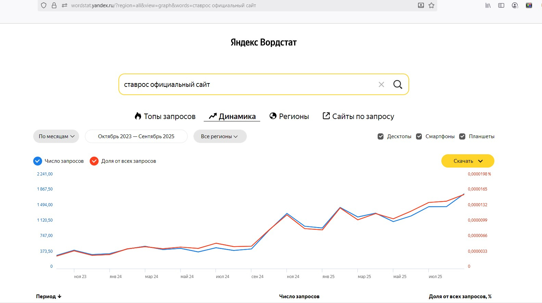Screen dimensions: 542x303
Task: Bookmark this page with star icon
Action: coord(431,5)
